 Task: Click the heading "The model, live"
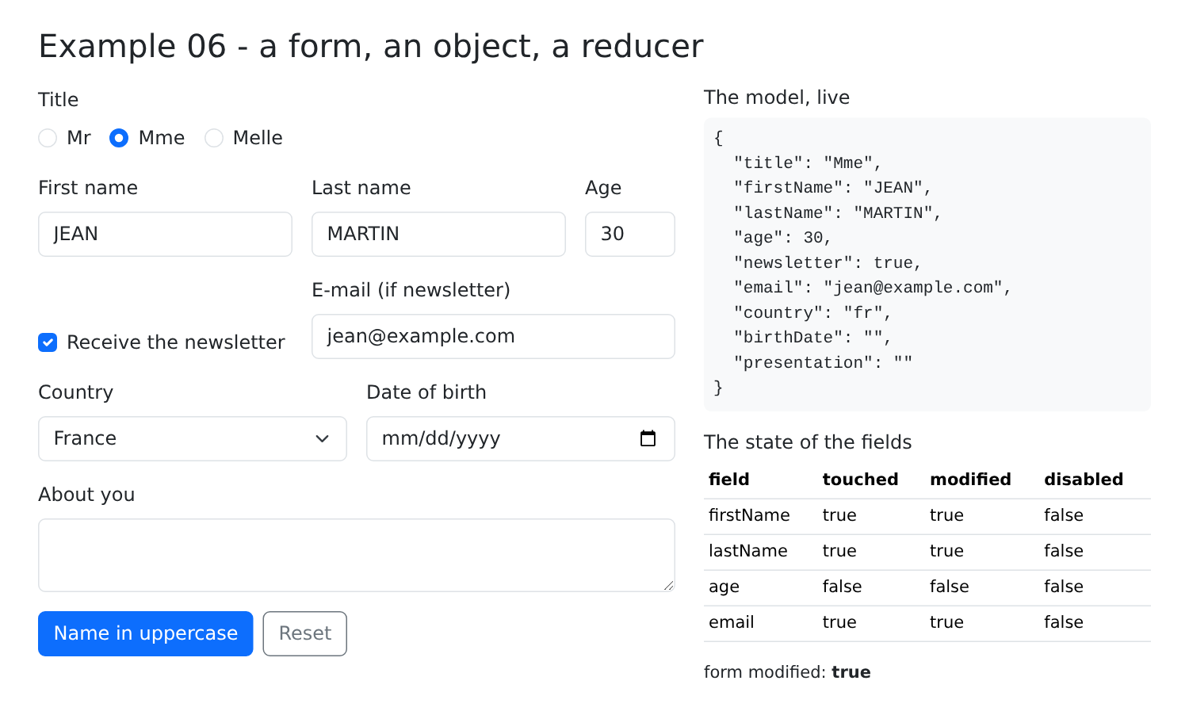(x=777, y=97)
